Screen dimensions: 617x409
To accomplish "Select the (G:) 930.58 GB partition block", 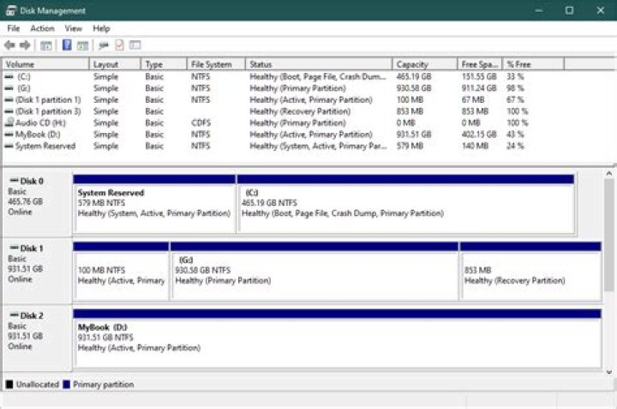I will pos(314,271).
